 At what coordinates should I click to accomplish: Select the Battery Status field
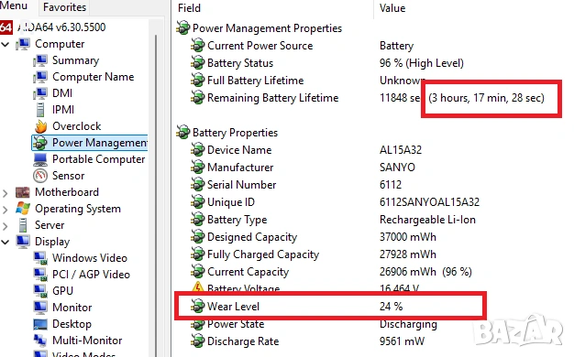(x=240, y=63)
